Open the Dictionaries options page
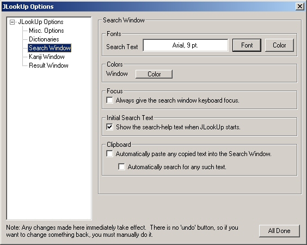This screenshot has height=245, width=307. pos(44,39)
